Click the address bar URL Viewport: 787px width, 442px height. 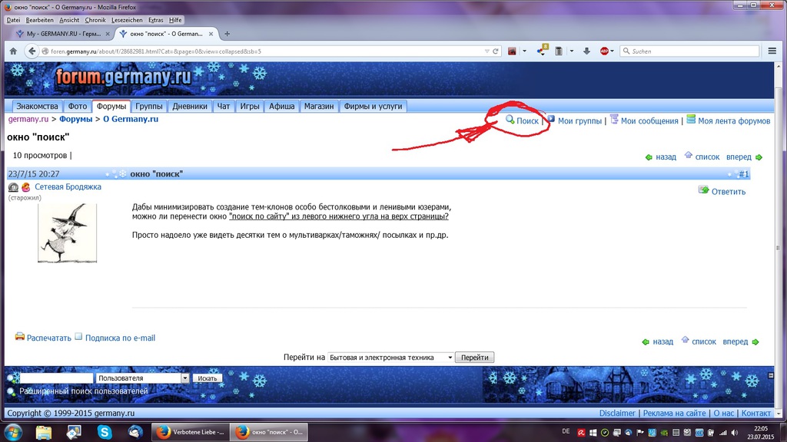point(155,51)
